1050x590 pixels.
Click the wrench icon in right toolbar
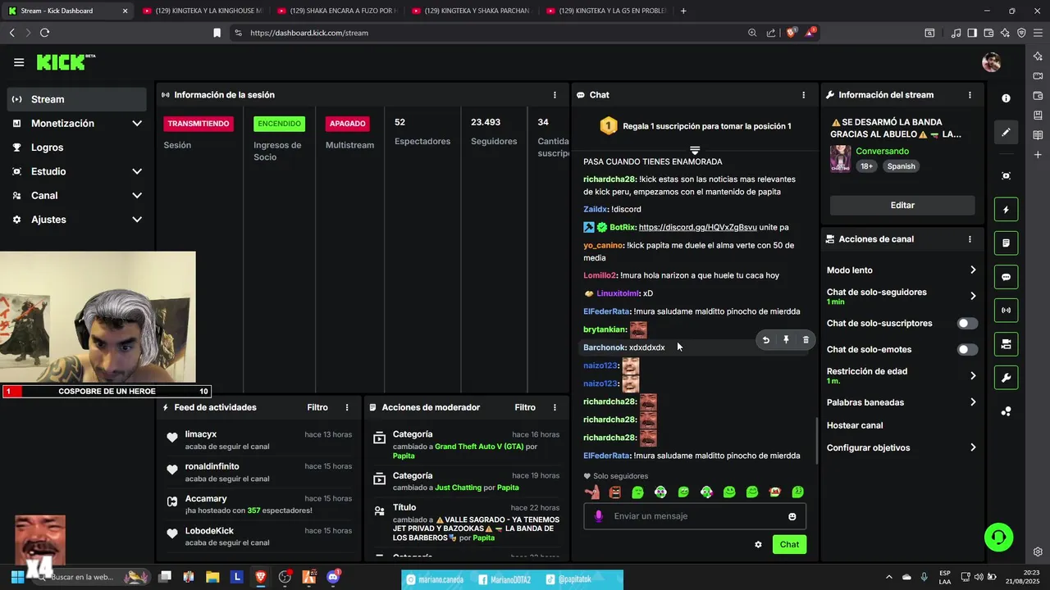pyautogui.click(x=1007, y=378)
